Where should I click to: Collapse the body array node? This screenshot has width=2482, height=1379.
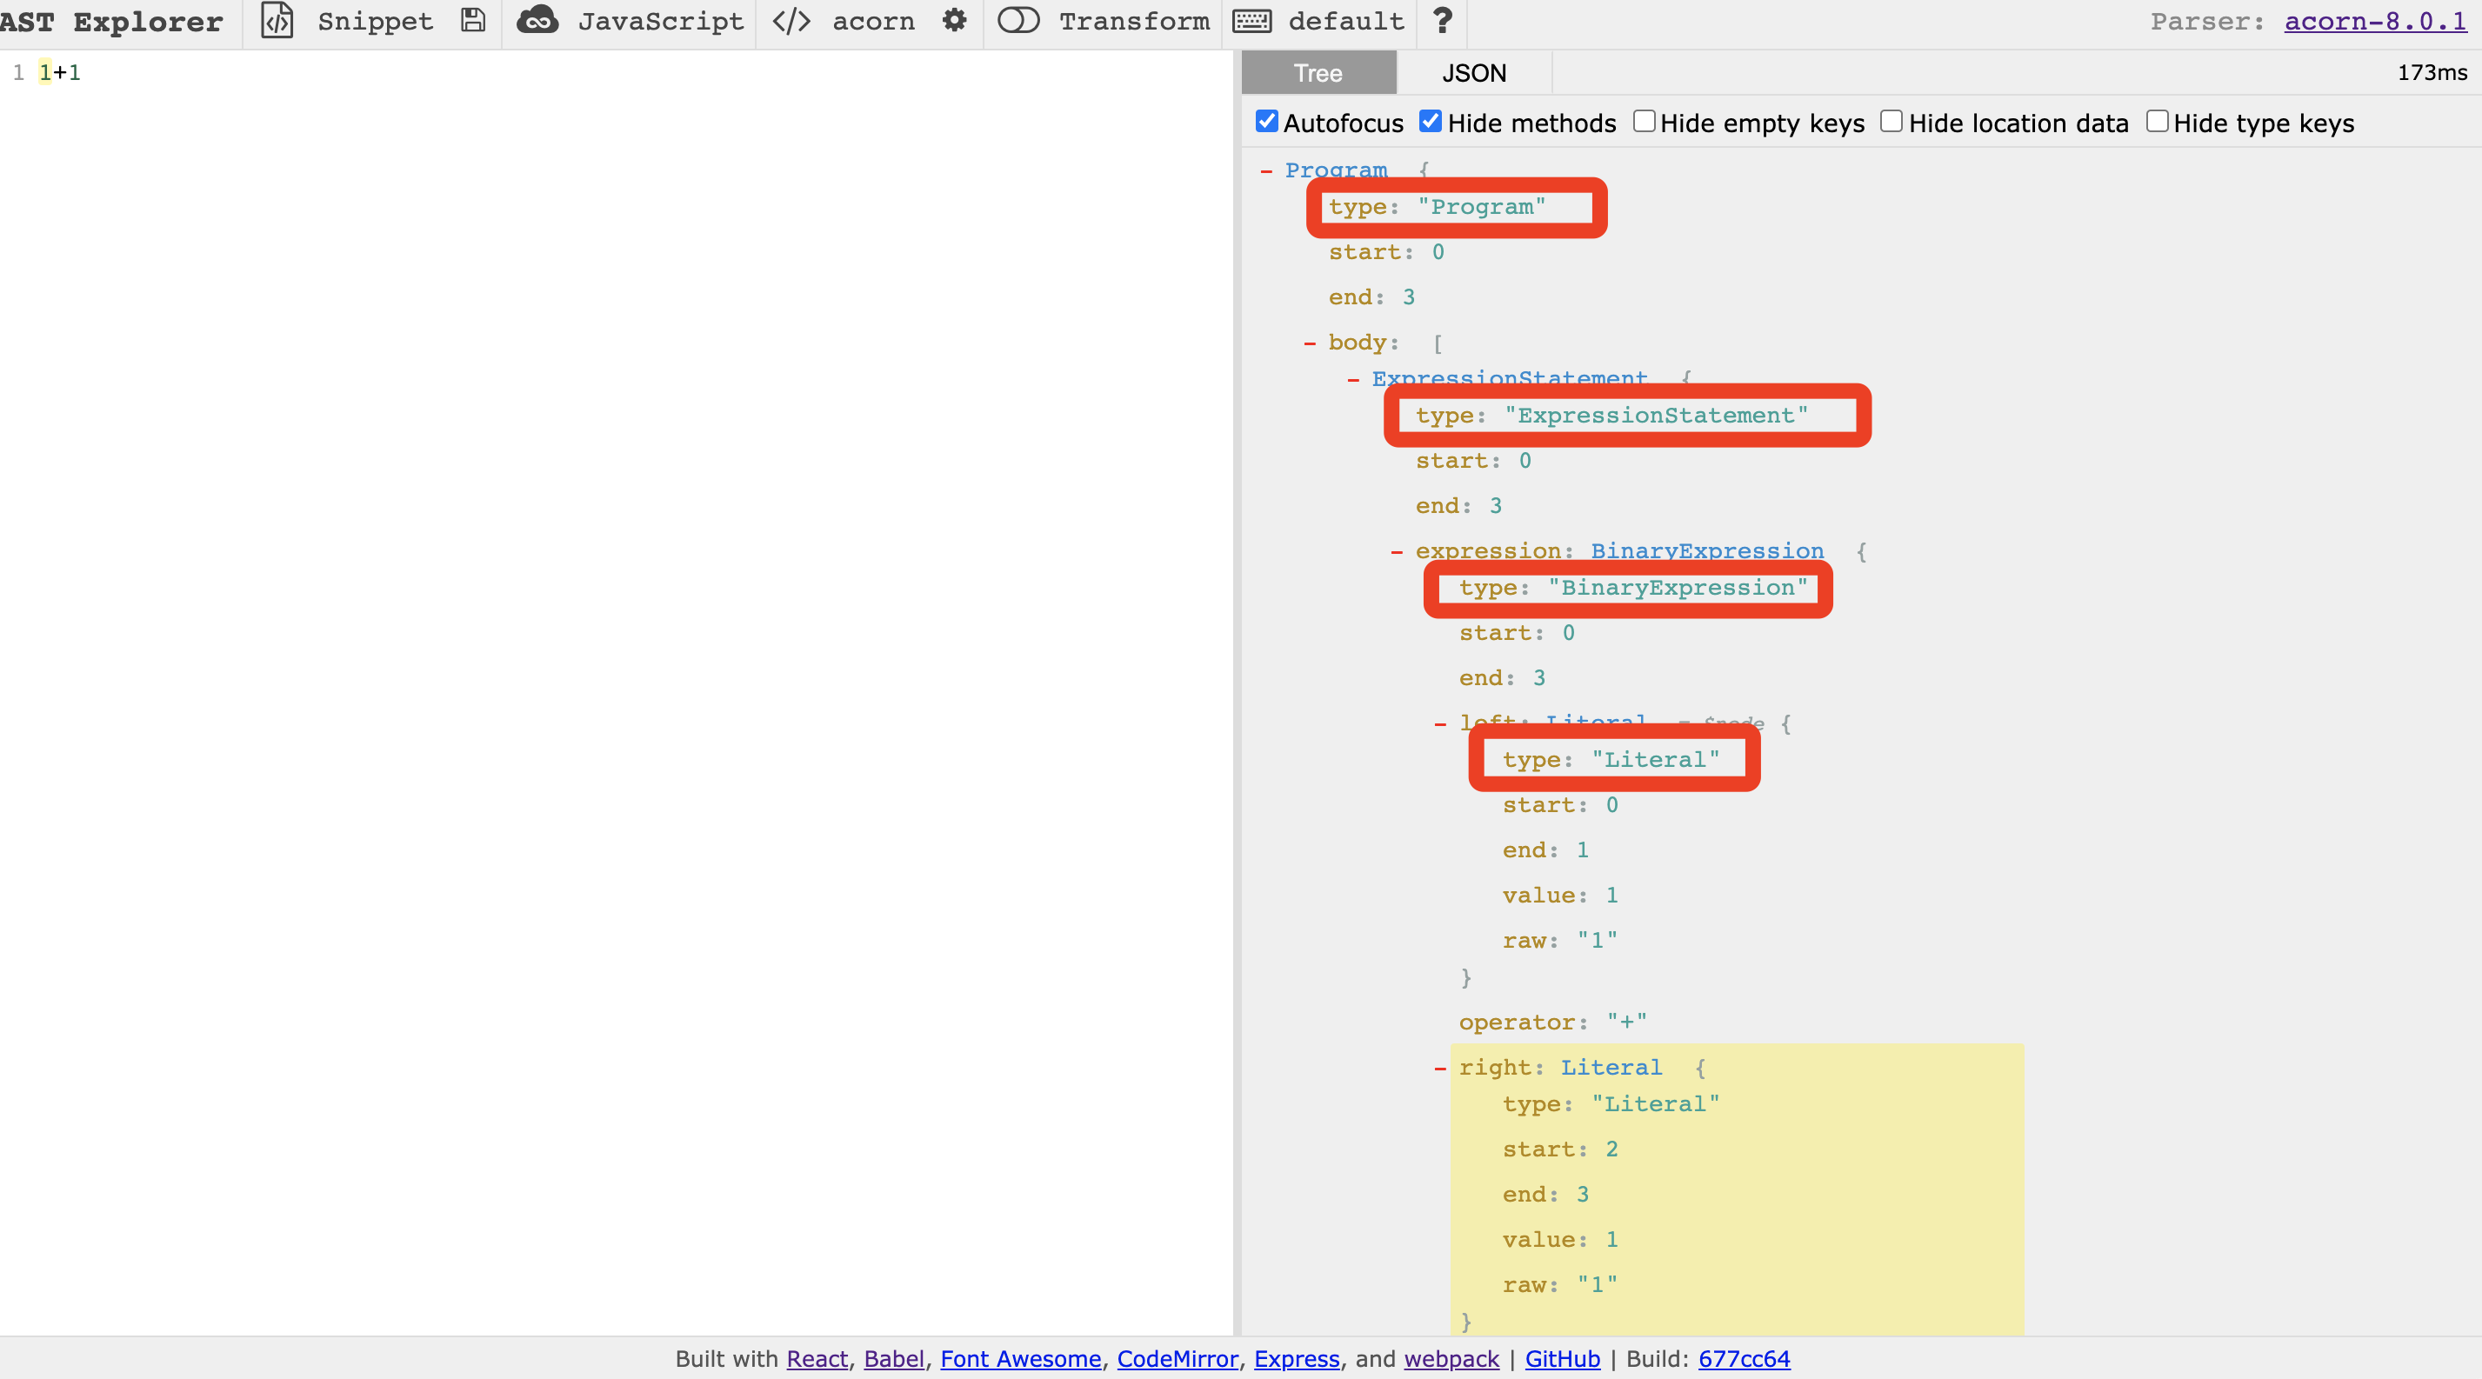click(1310, 343)
